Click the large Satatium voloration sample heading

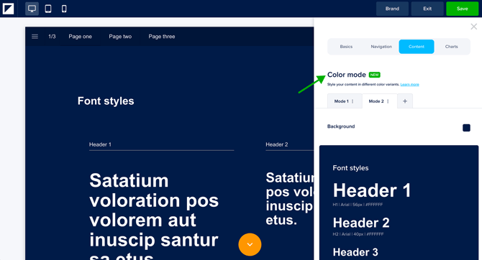(x=154, y=215)
